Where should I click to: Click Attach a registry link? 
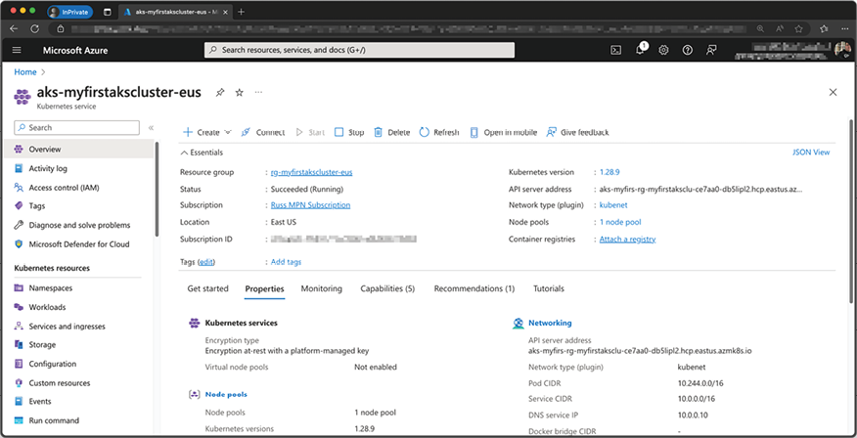(x=627, y=240)
